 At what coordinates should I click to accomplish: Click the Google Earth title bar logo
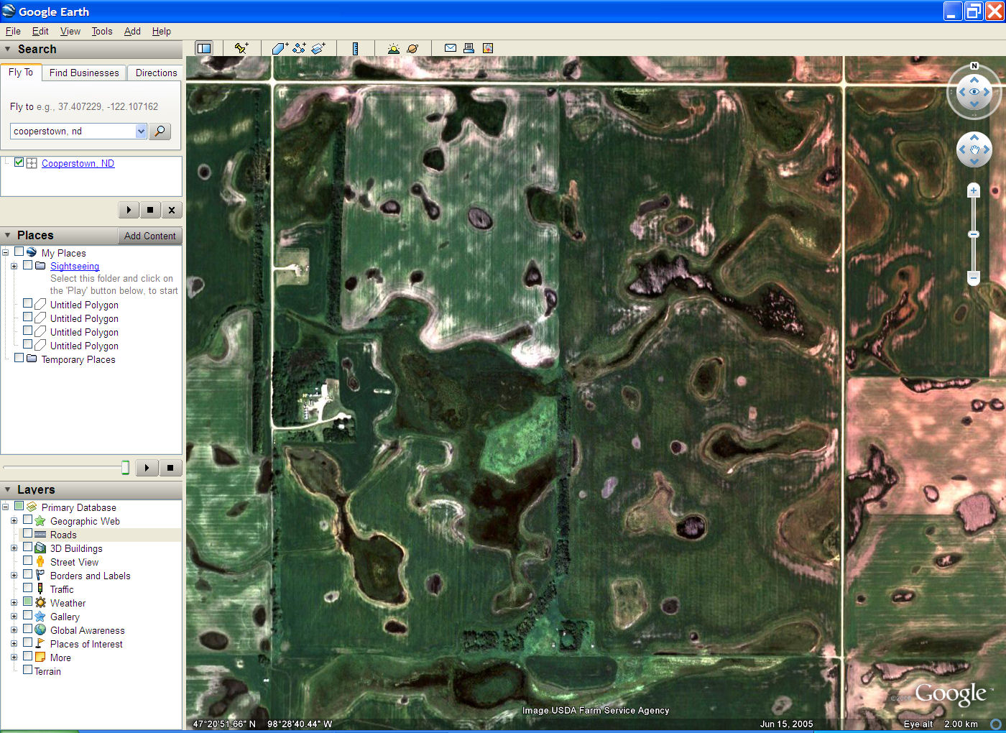tap(9, 11)
